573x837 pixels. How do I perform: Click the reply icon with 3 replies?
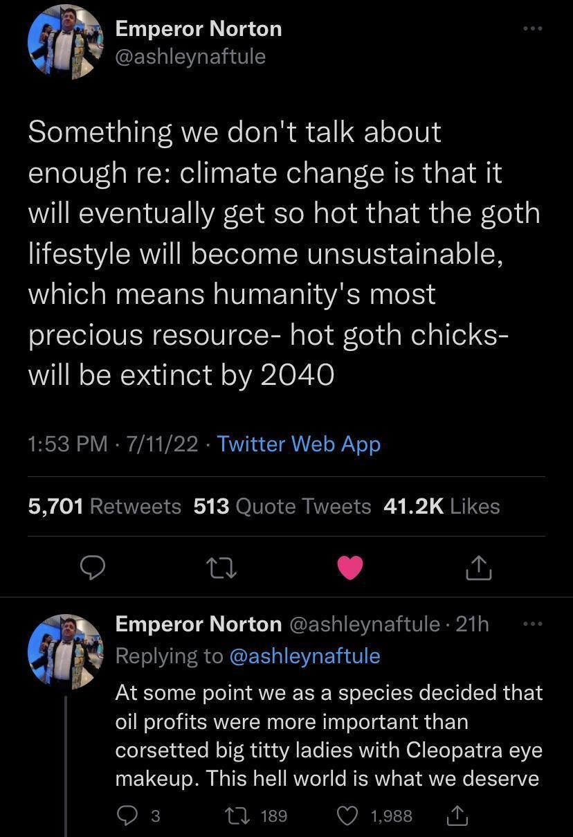pos(127,816)
